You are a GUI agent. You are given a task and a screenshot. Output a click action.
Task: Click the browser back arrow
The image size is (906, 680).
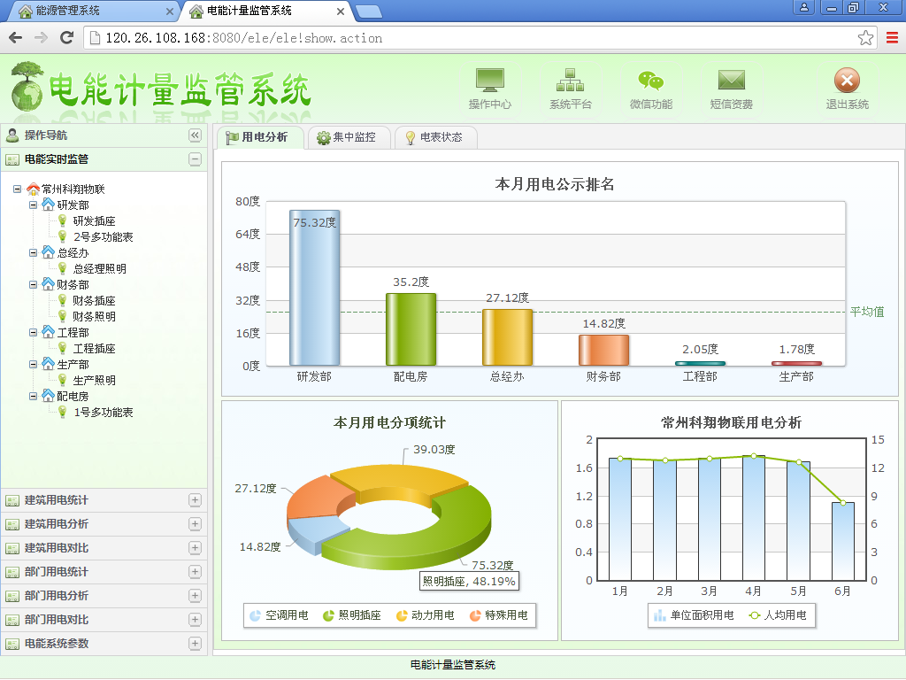click(16, 38)
